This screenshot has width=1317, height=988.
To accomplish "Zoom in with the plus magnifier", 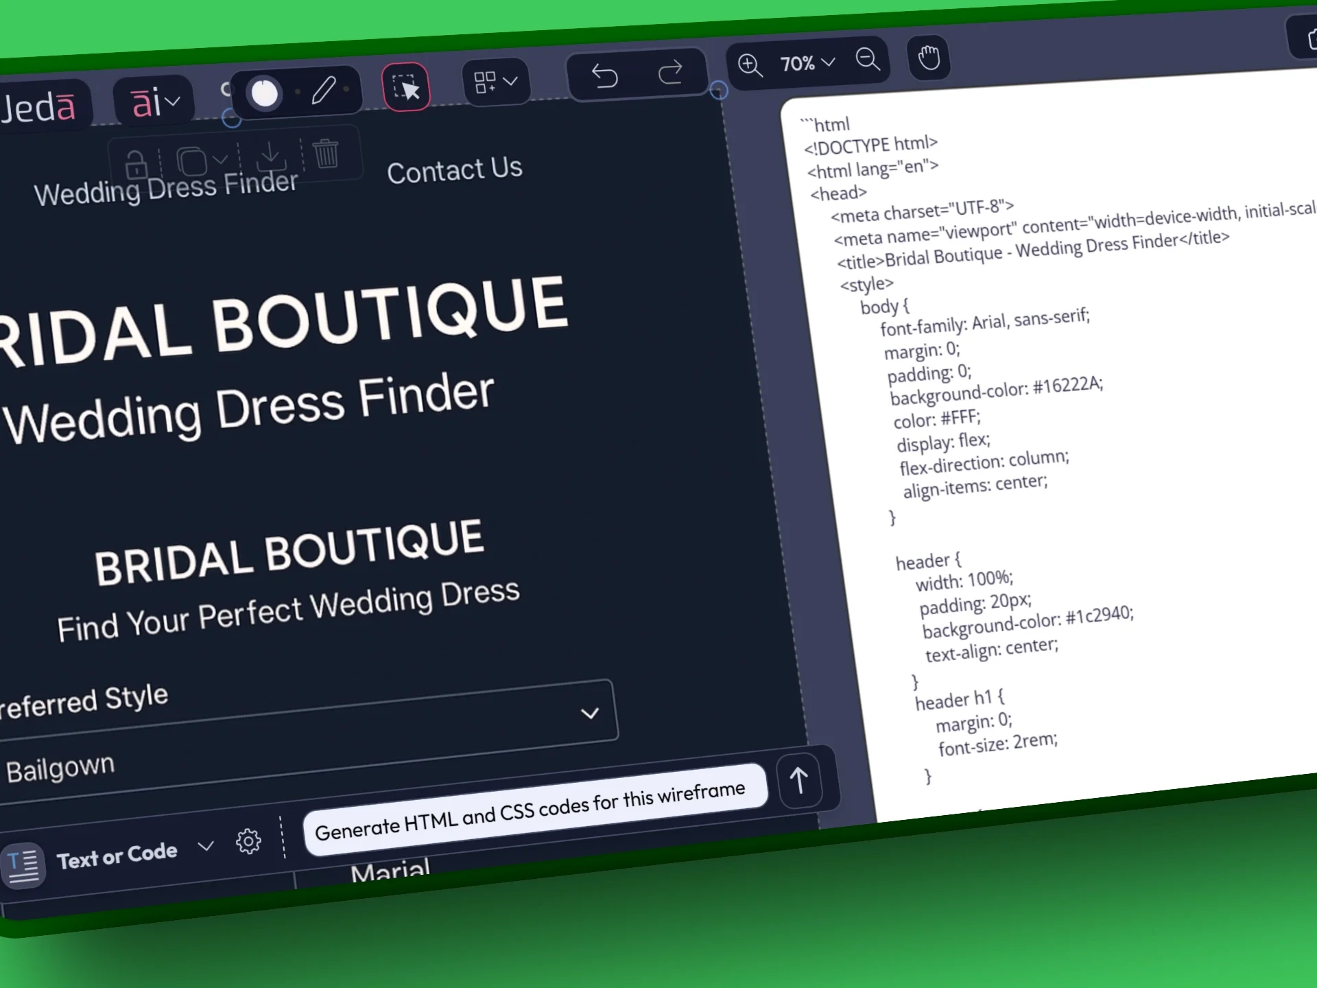I will click(x=750, y=66).
